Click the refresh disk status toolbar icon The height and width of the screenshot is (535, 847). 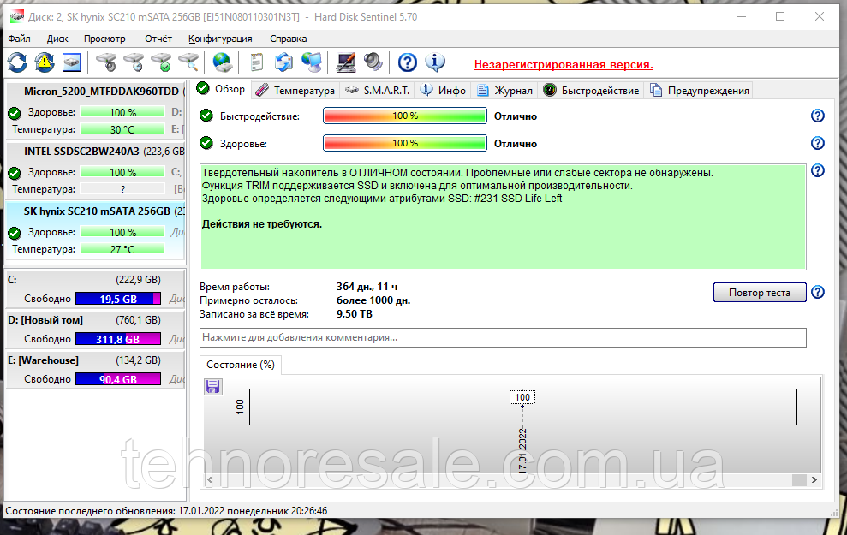coord(17,62)
